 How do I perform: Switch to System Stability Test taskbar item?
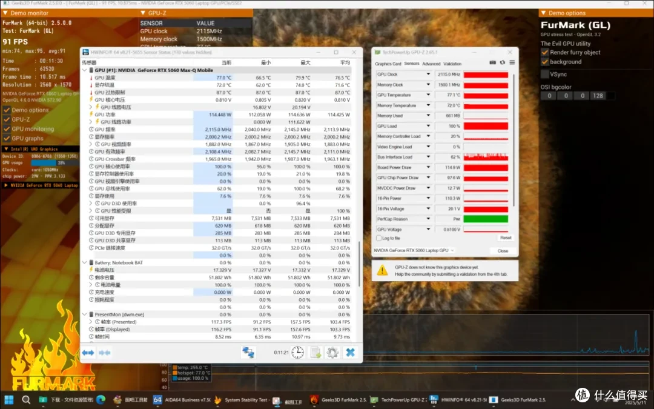(x=242, y=400)
